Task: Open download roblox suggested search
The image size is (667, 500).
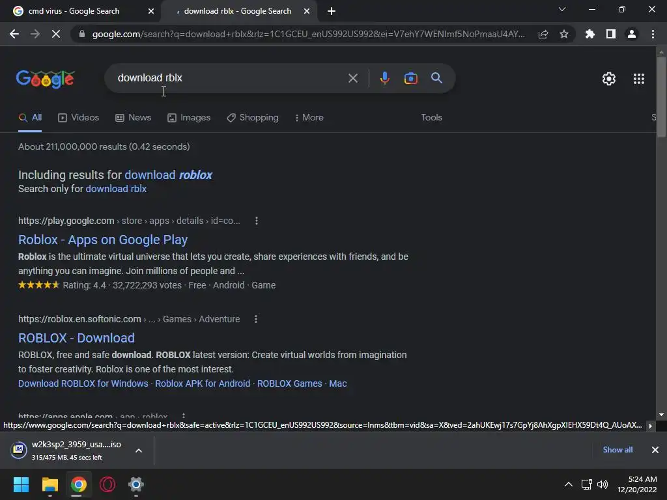Action: tap(169, 175)
